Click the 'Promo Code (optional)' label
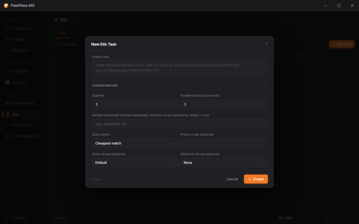 [197, 134]
